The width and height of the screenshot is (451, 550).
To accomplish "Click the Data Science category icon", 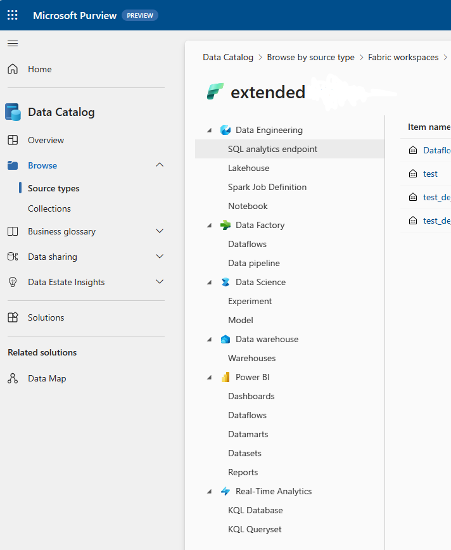I will (x=225, y=282).
